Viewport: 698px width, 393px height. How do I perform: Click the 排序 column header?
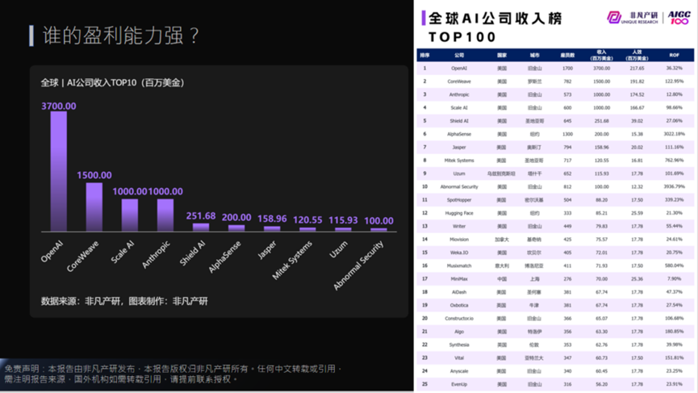425,56
